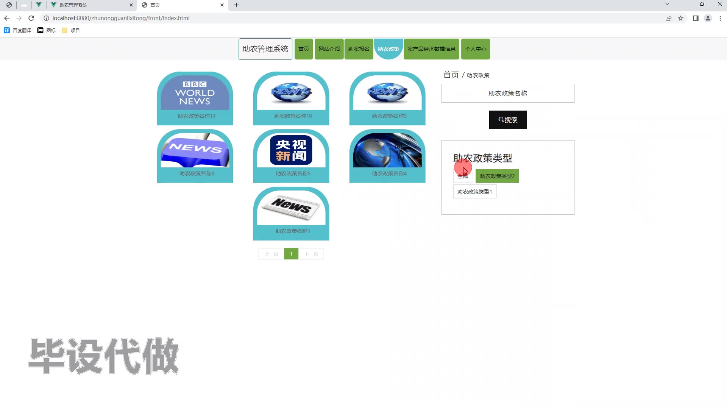Open 农产品经济数据信息 navigation item
This screenshot has height=406, width=727.
tap(431, 49)
